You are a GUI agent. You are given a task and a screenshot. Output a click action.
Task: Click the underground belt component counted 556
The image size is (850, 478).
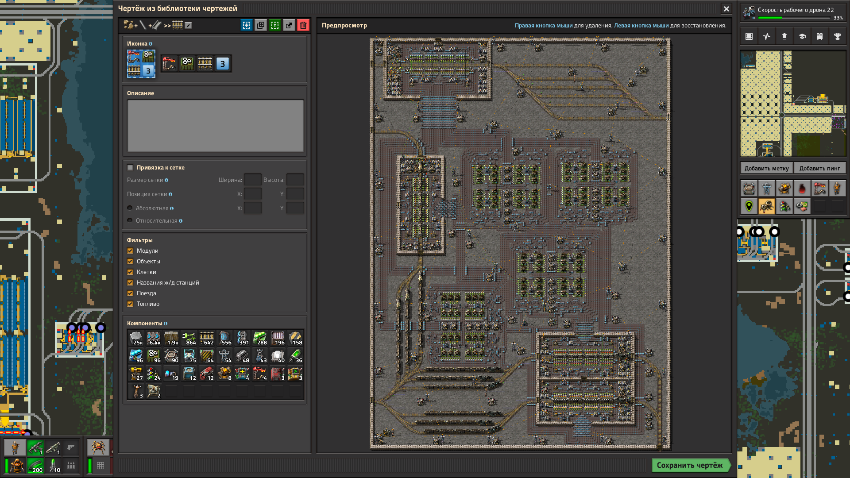(224, 338)
